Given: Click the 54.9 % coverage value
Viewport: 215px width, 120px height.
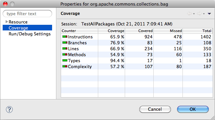Looking at the screenshot, I should click(117, 55).
